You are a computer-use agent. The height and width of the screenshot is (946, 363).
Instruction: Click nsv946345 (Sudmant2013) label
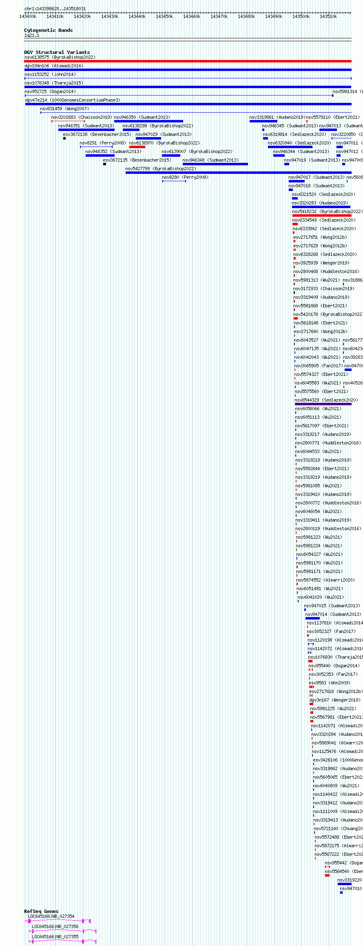[x=290, y=126]
